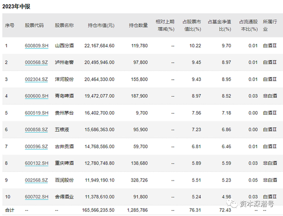
Task: Click holding quantity 328,726
Action: pos(139,180)
